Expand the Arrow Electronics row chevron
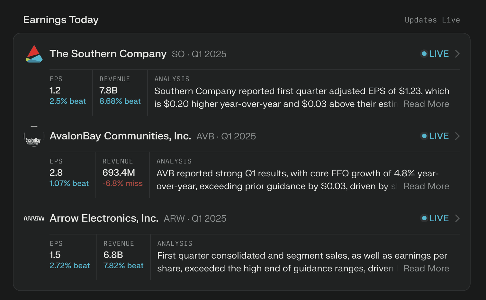 click(457, 218)
